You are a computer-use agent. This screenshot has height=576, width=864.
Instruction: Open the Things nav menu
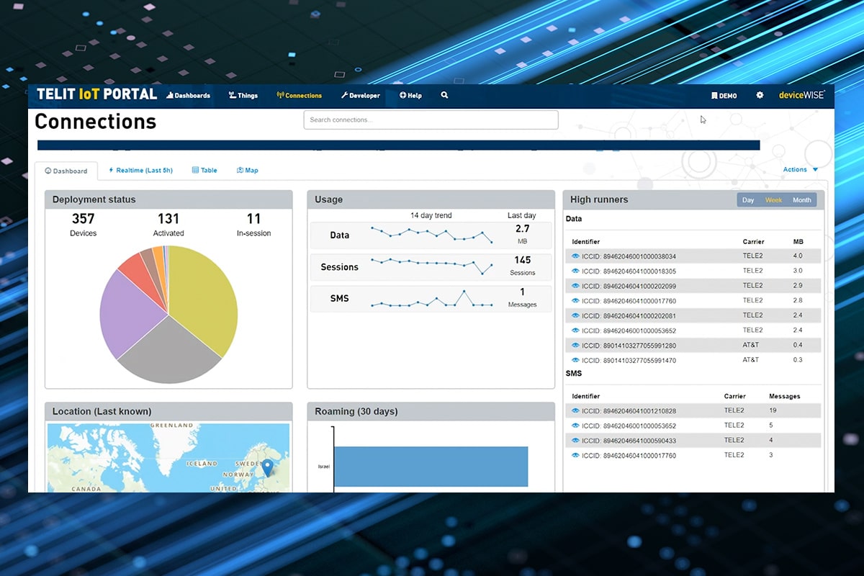coord(243,95)
